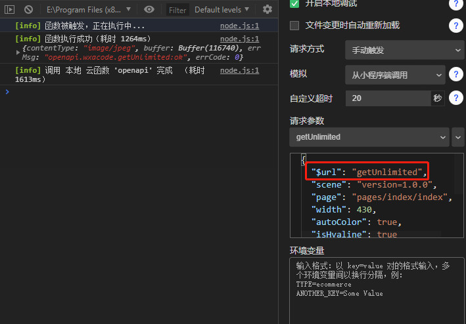This screenshot has width=466, height=324.
Task: Click the "width": 430 line
Action: coord(344,210)
